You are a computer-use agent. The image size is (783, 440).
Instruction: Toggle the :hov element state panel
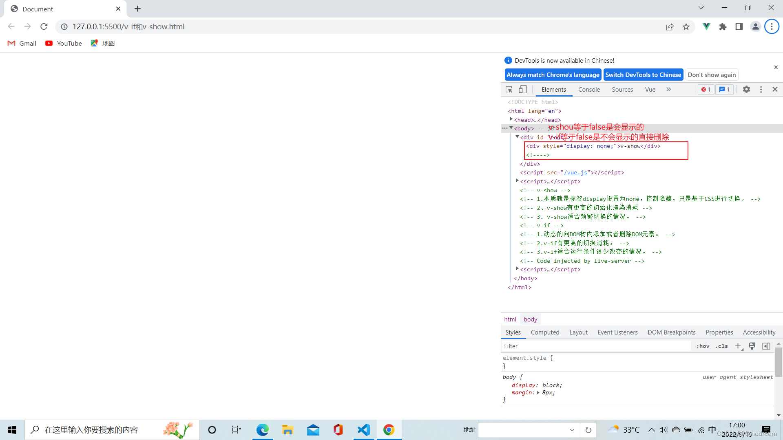pyautogui.click(x=703, y=346)
